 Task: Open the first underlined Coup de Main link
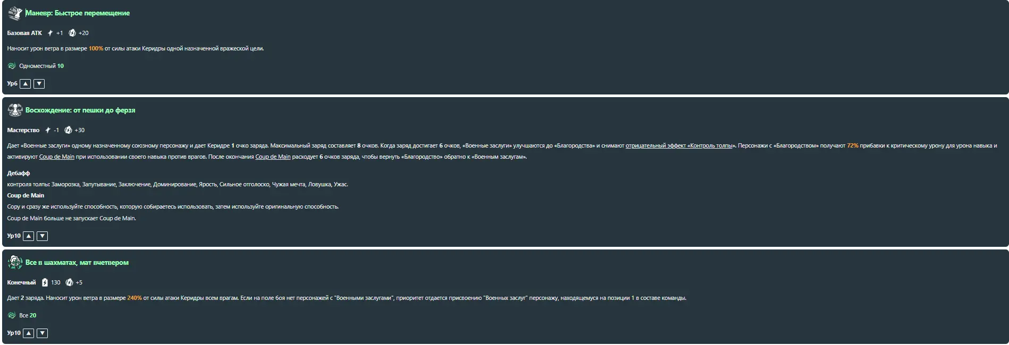point(57,157)
